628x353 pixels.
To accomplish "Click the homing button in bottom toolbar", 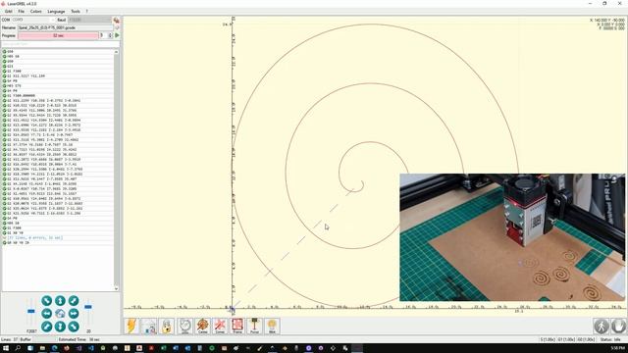I will (149, 326).
